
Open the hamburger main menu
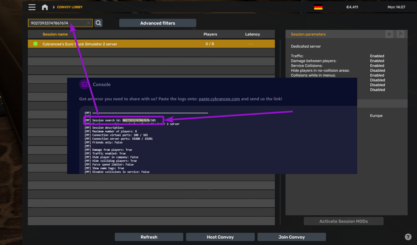[32, 7]
